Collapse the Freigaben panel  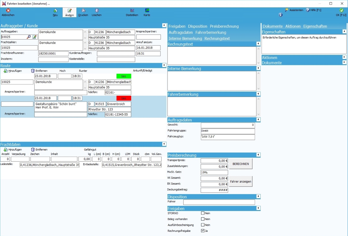[258, 208]
